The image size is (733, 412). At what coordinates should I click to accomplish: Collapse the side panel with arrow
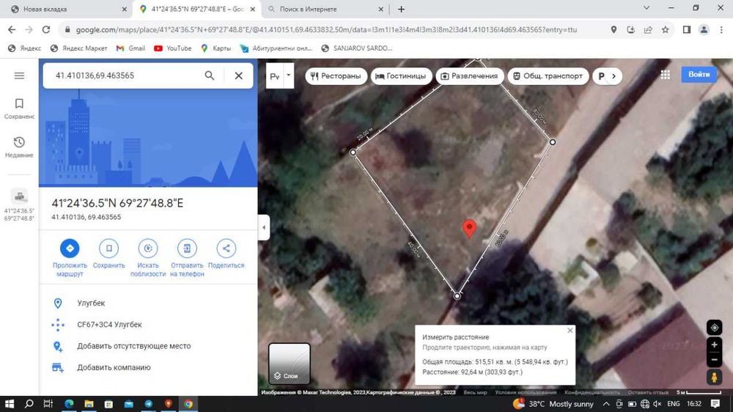(264, 228)
